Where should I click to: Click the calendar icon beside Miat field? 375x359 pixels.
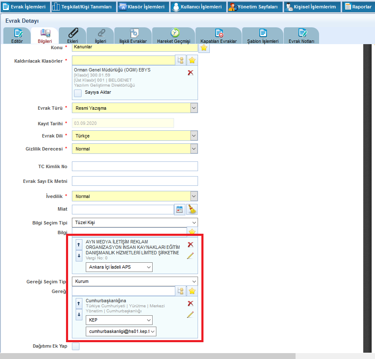coord(180,209)
